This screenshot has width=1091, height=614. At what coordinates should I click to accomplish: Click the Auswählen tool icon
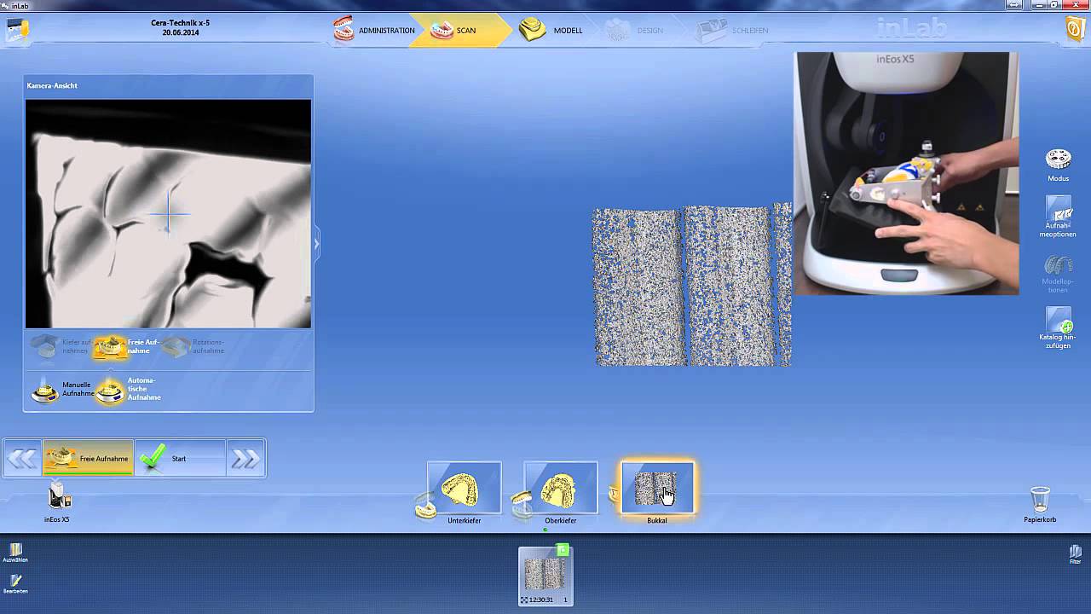coord(15,553)
